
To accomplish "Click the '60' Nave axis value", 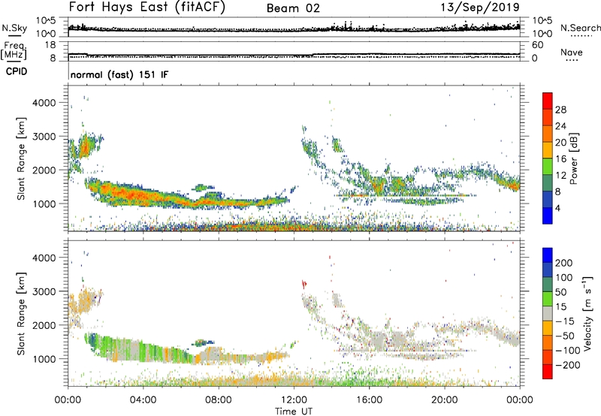I will [x=537, y=45].
